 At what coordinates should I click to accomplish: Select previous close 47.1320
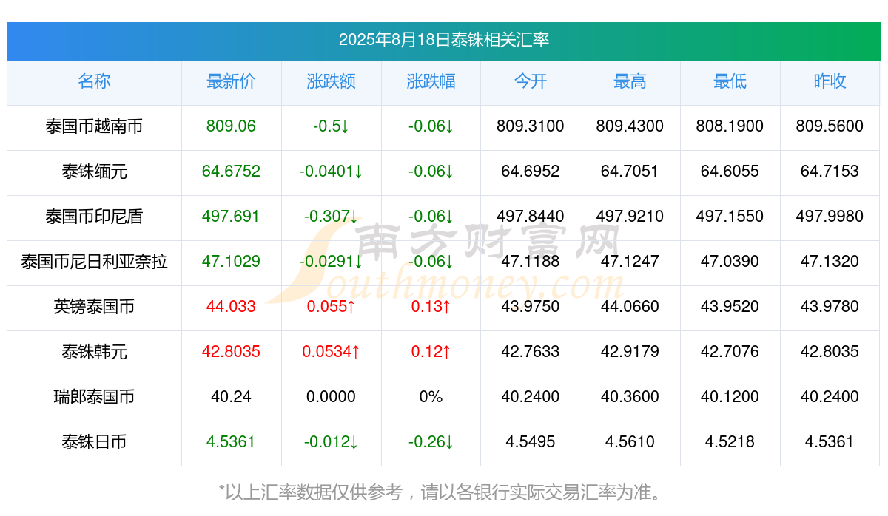tap(830, 262)
